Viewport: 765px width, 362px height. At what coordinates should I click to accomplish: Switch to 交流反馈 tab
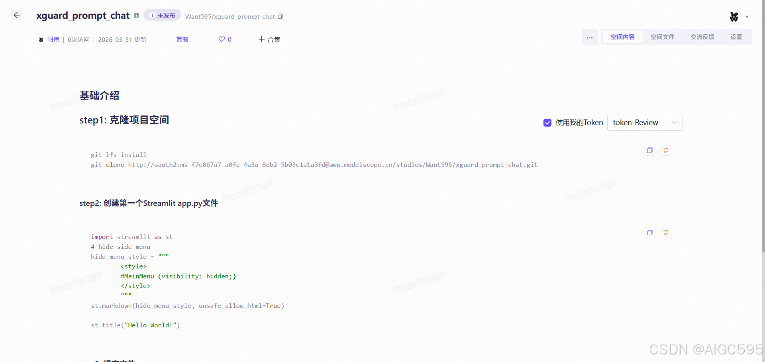[x=702, y=37]
